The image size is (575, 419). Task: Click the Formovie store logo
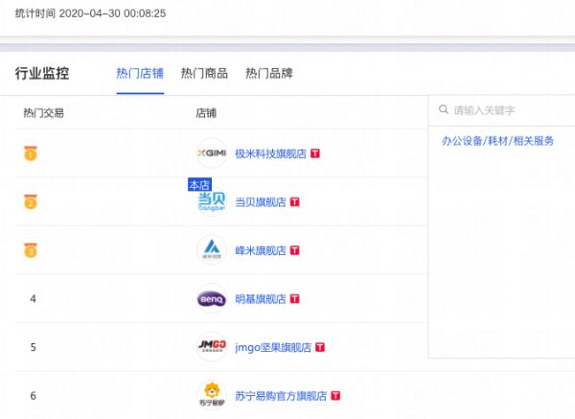pos(212,250)
